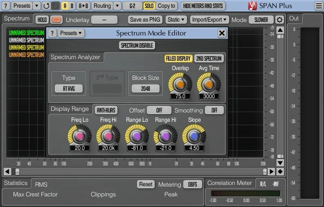
Task: Open the Offset OFF selector
Action: (159, 110)
